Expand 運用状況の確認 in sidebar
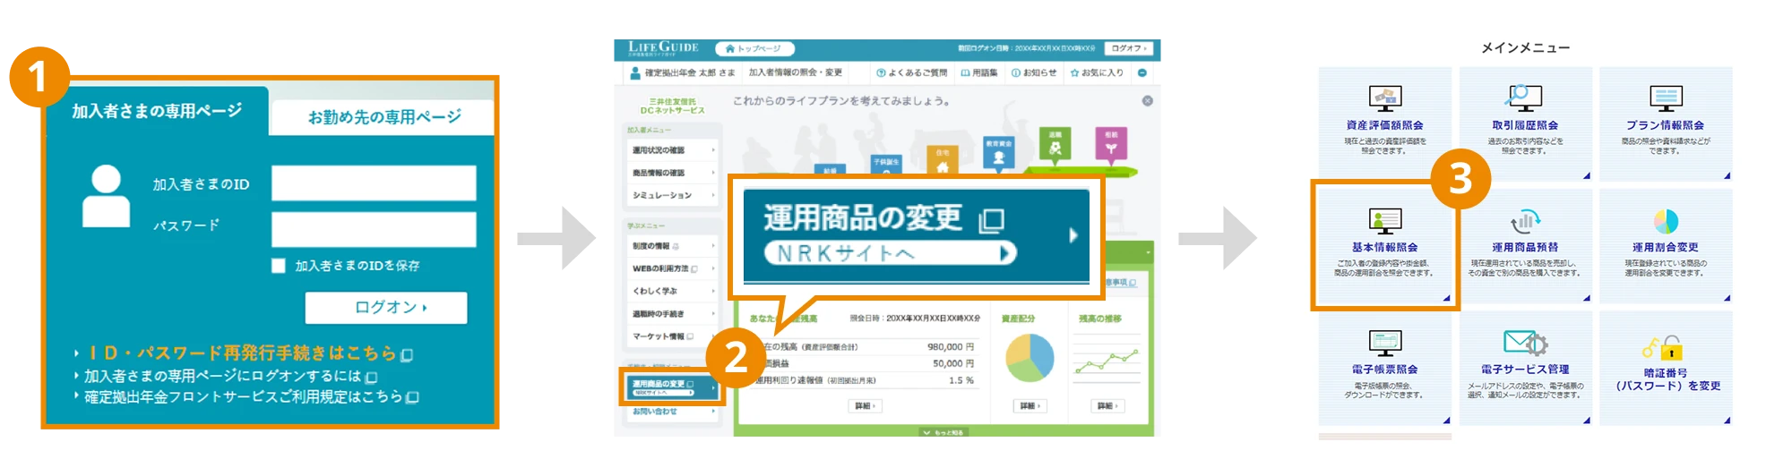Screen dimensions: 1792x476 pyautogui.click(x=673, y=150)
